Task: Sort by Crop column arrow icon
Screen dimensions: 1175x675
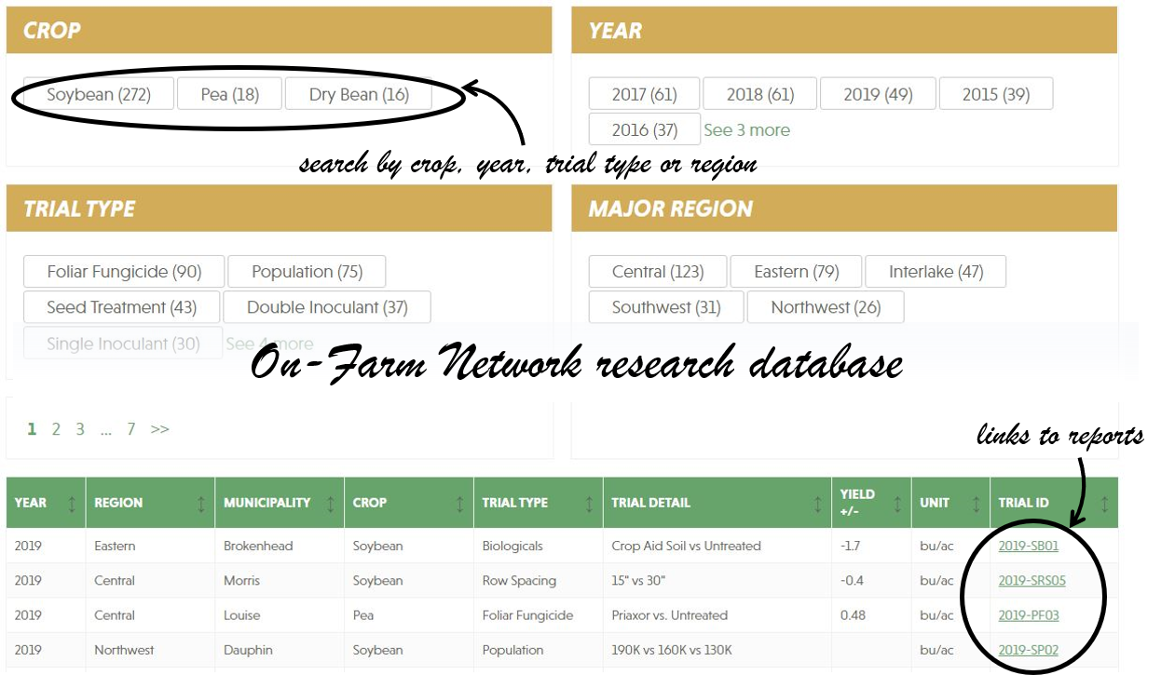Action: [x=459, y=503]
